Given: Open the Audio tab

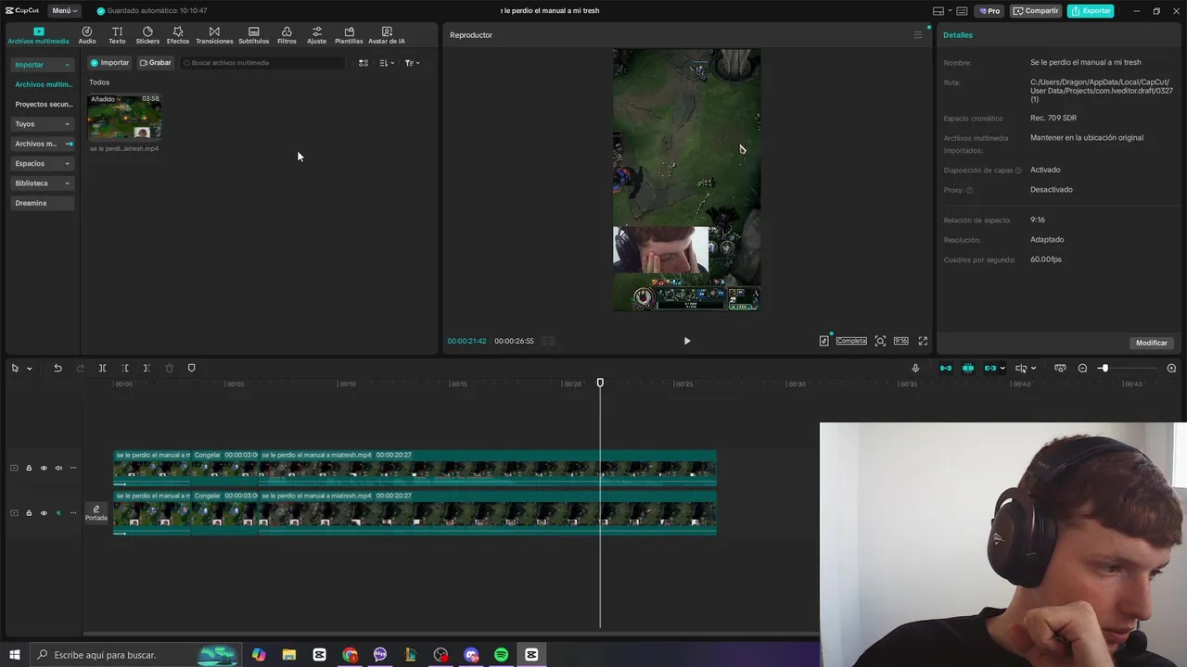Looking at the screenshot, I should 87,35.
